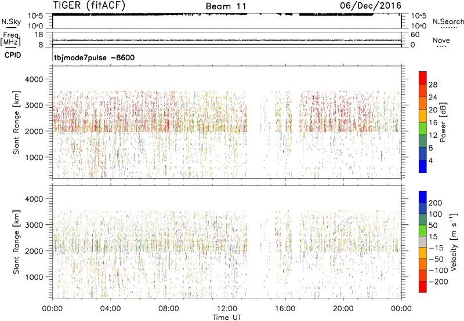The height and width of the screenshot is (321, 464).
Task: Click the 3000 tick in velocity panel
Action: point(34,225)
